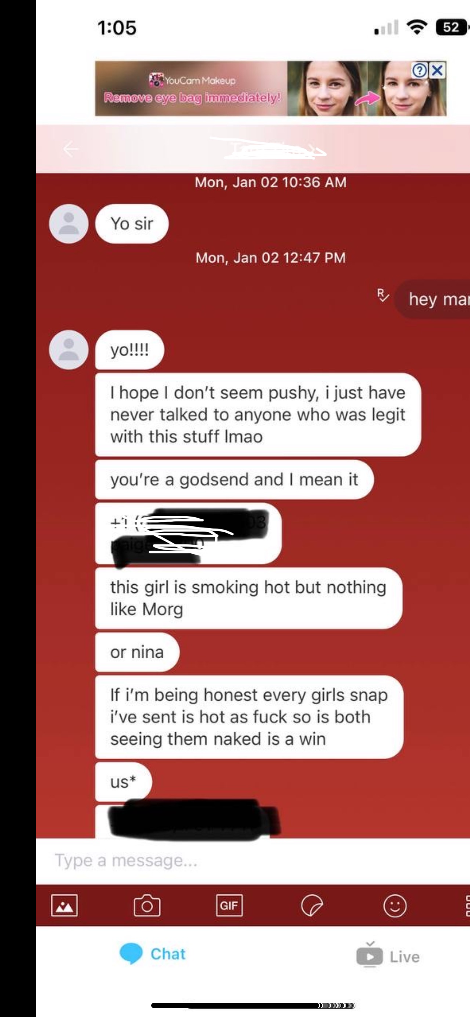Screen dimensions: 470x1017
Task: Tap sender avatar beside Yo sir
Action: [69, 223]
